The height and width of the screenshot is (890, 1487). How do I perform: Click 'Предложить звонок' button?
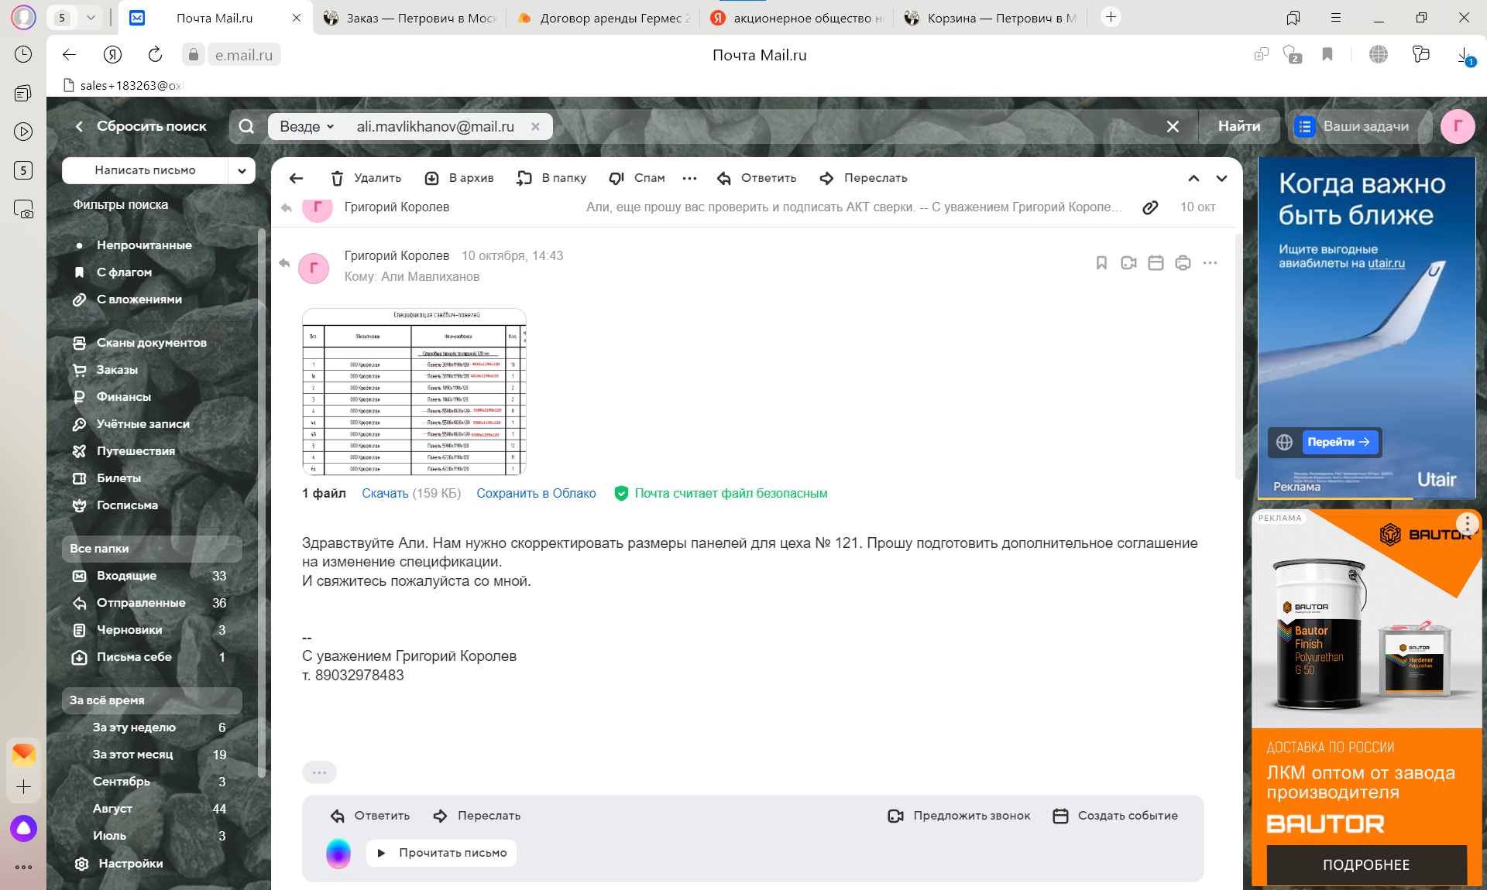(x=959, y=816)
